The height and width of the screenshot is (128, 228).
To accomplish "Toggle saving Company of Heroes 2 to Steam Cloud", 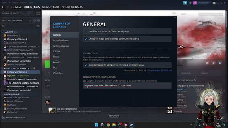I will (x=86, y=65).
